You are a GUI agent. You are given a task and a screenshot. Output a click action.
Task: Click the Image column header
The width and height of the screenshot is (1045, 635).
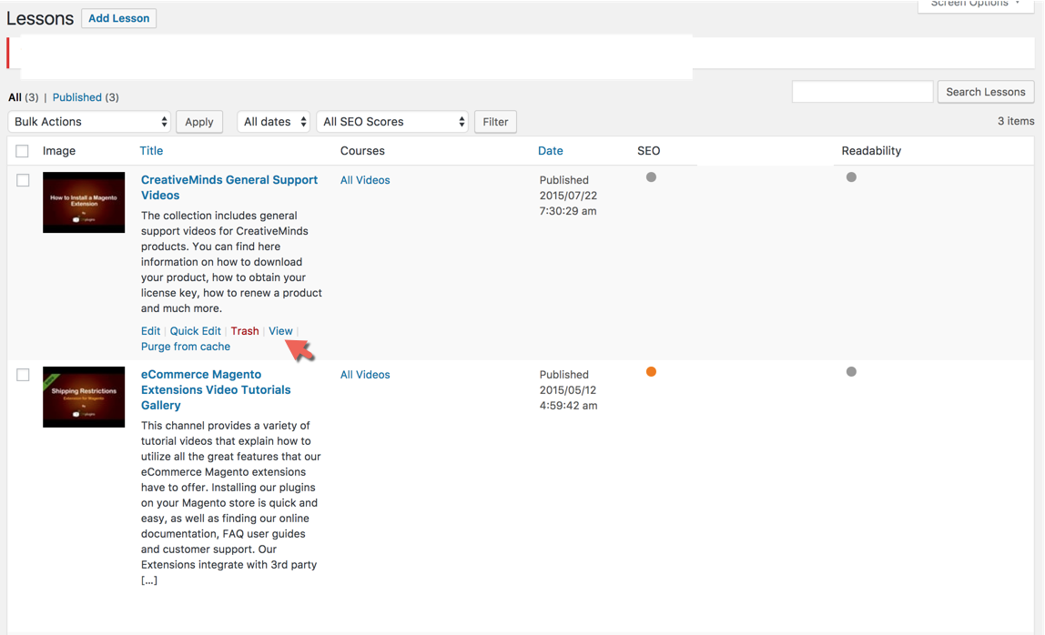pos(59,151)
